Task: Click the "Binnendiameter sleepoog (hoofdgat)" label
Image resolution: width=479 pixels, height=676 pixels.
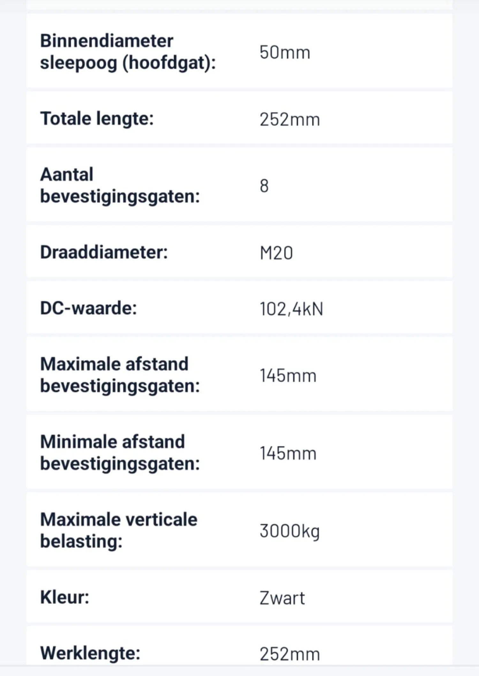Action: click(x=128, y=51)
